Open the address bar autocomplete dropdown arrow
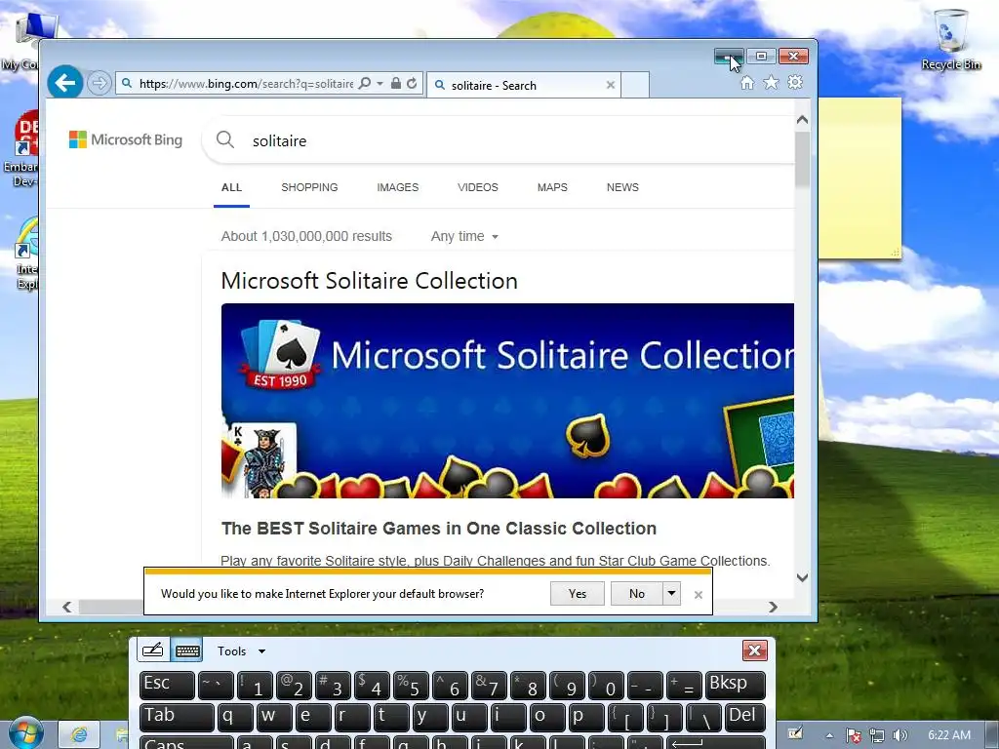Viewport: 999px width, 749px height. 380,84
